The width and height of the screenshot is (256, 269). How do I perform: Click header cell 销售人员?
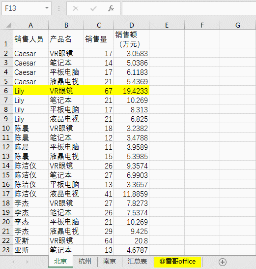click(31, 39)
